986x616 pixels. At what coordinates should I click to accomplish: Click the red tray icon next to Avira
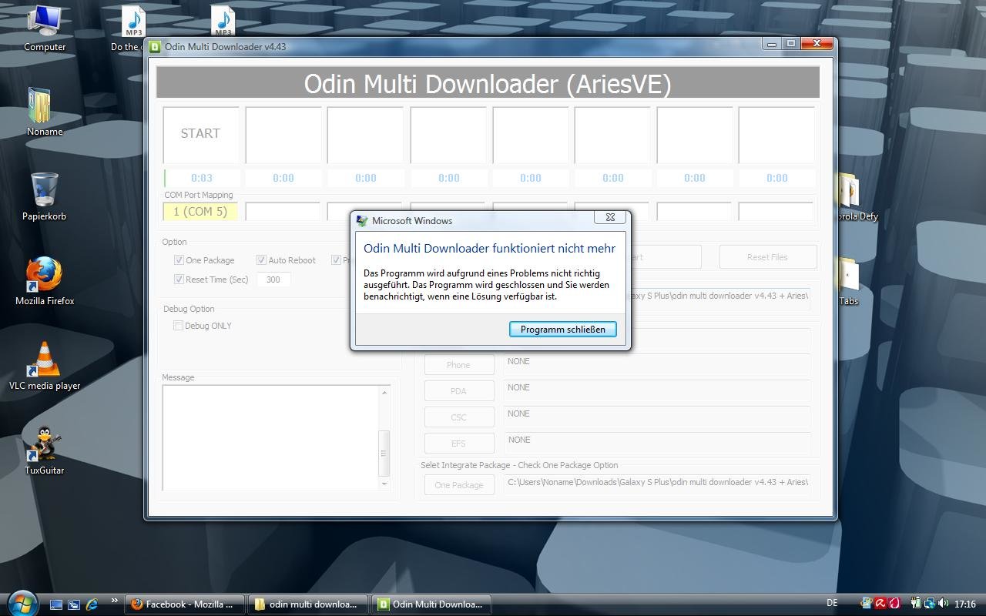click(894, 604)
